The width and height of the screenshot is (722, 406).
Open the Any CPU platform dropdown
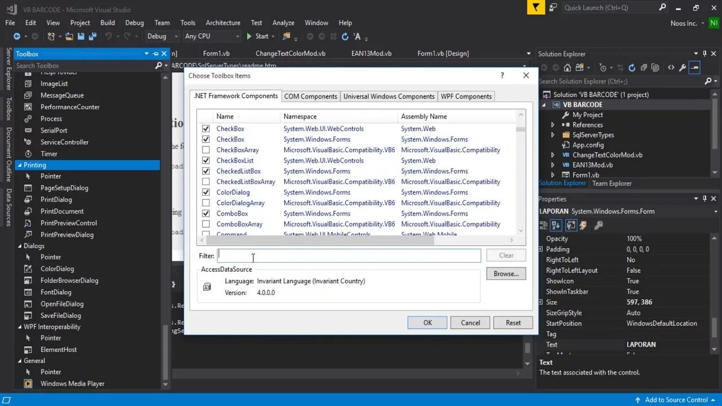pyautogui.click(x=237, y=36)
